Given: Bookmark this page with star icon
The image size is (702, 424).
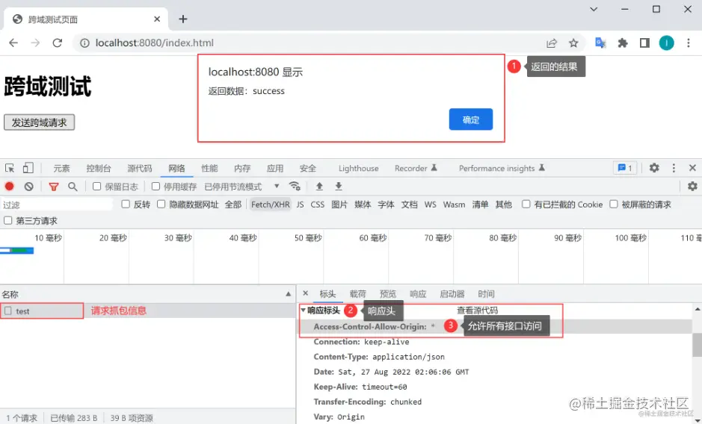Looking at the screenshot, I should point(573,43).
